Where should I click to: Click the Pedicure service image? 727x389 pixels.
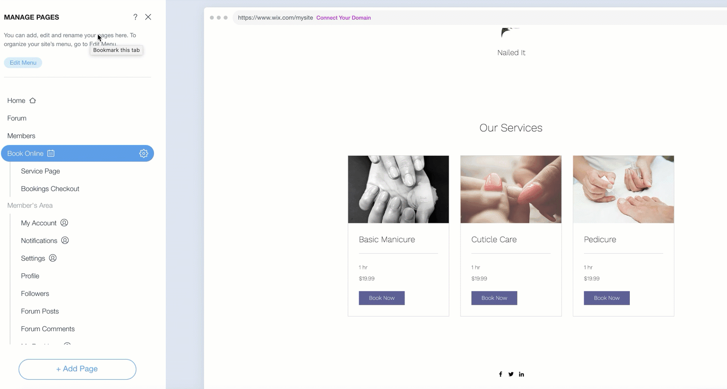623,190
